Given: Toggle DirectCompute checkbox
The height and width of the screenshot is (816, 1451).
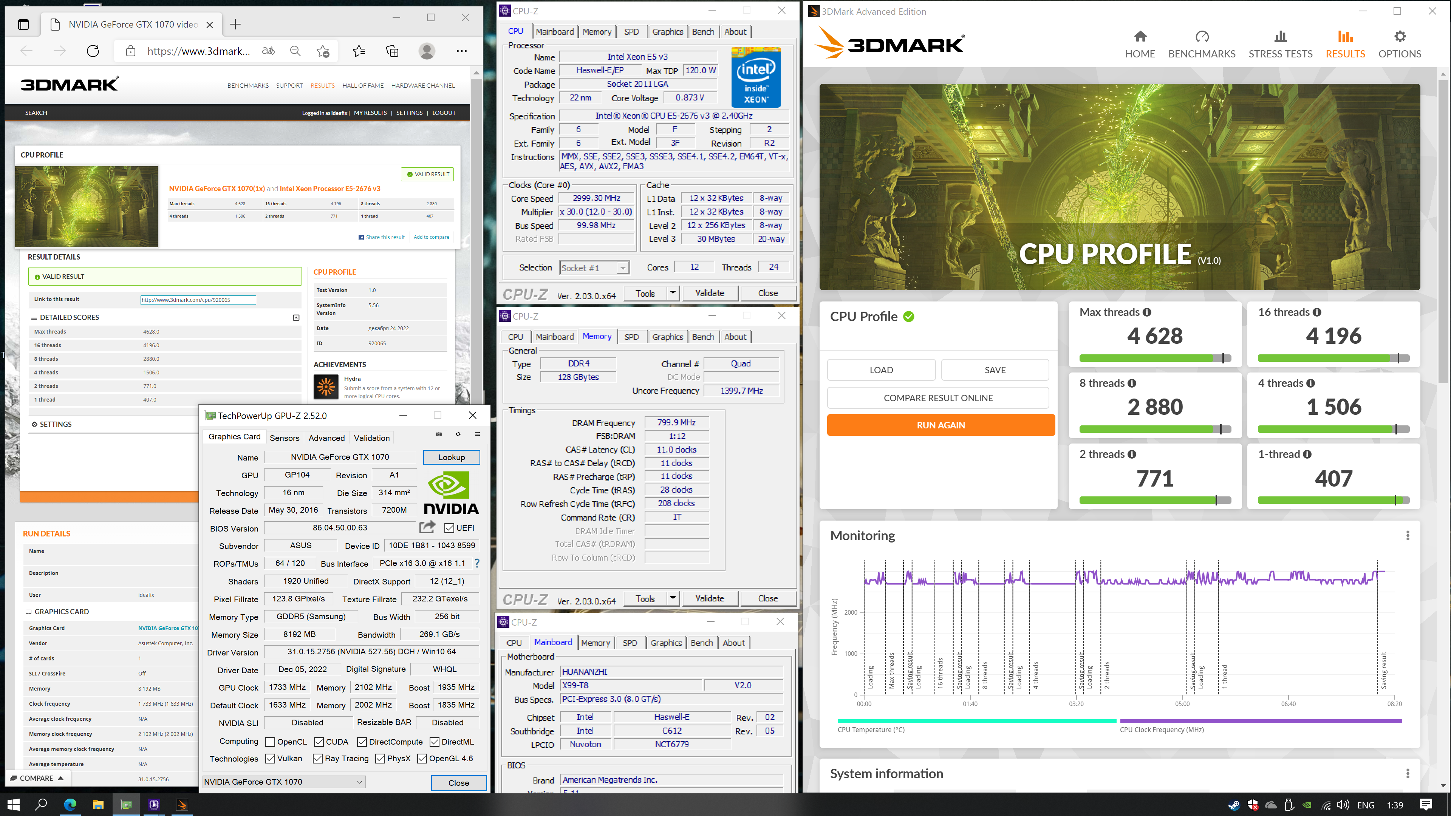Looking at the screenshot, I should tap(362, 742).
